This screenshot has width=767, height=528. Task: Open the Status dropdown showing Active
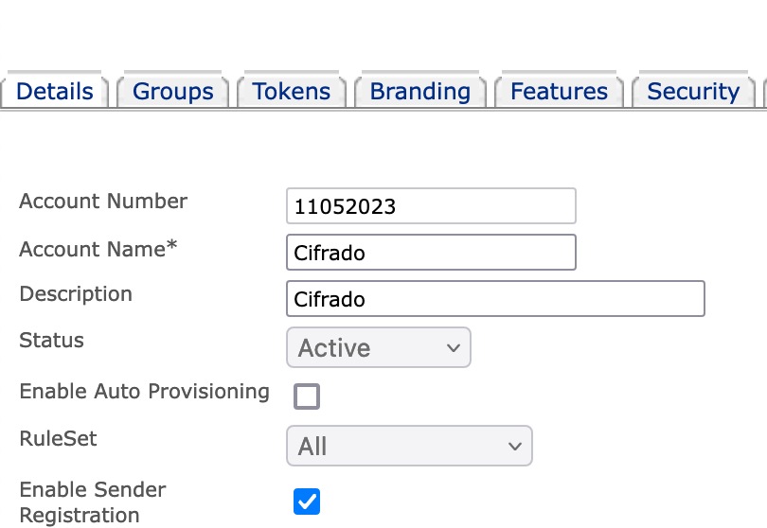(378, 347)
